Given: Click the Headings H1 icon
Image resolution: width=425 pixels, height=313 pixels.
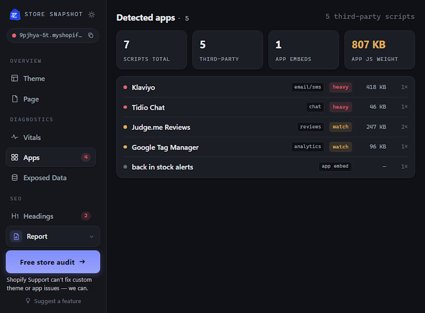Looking at the screenshot, I should click(x=15, y=216).
